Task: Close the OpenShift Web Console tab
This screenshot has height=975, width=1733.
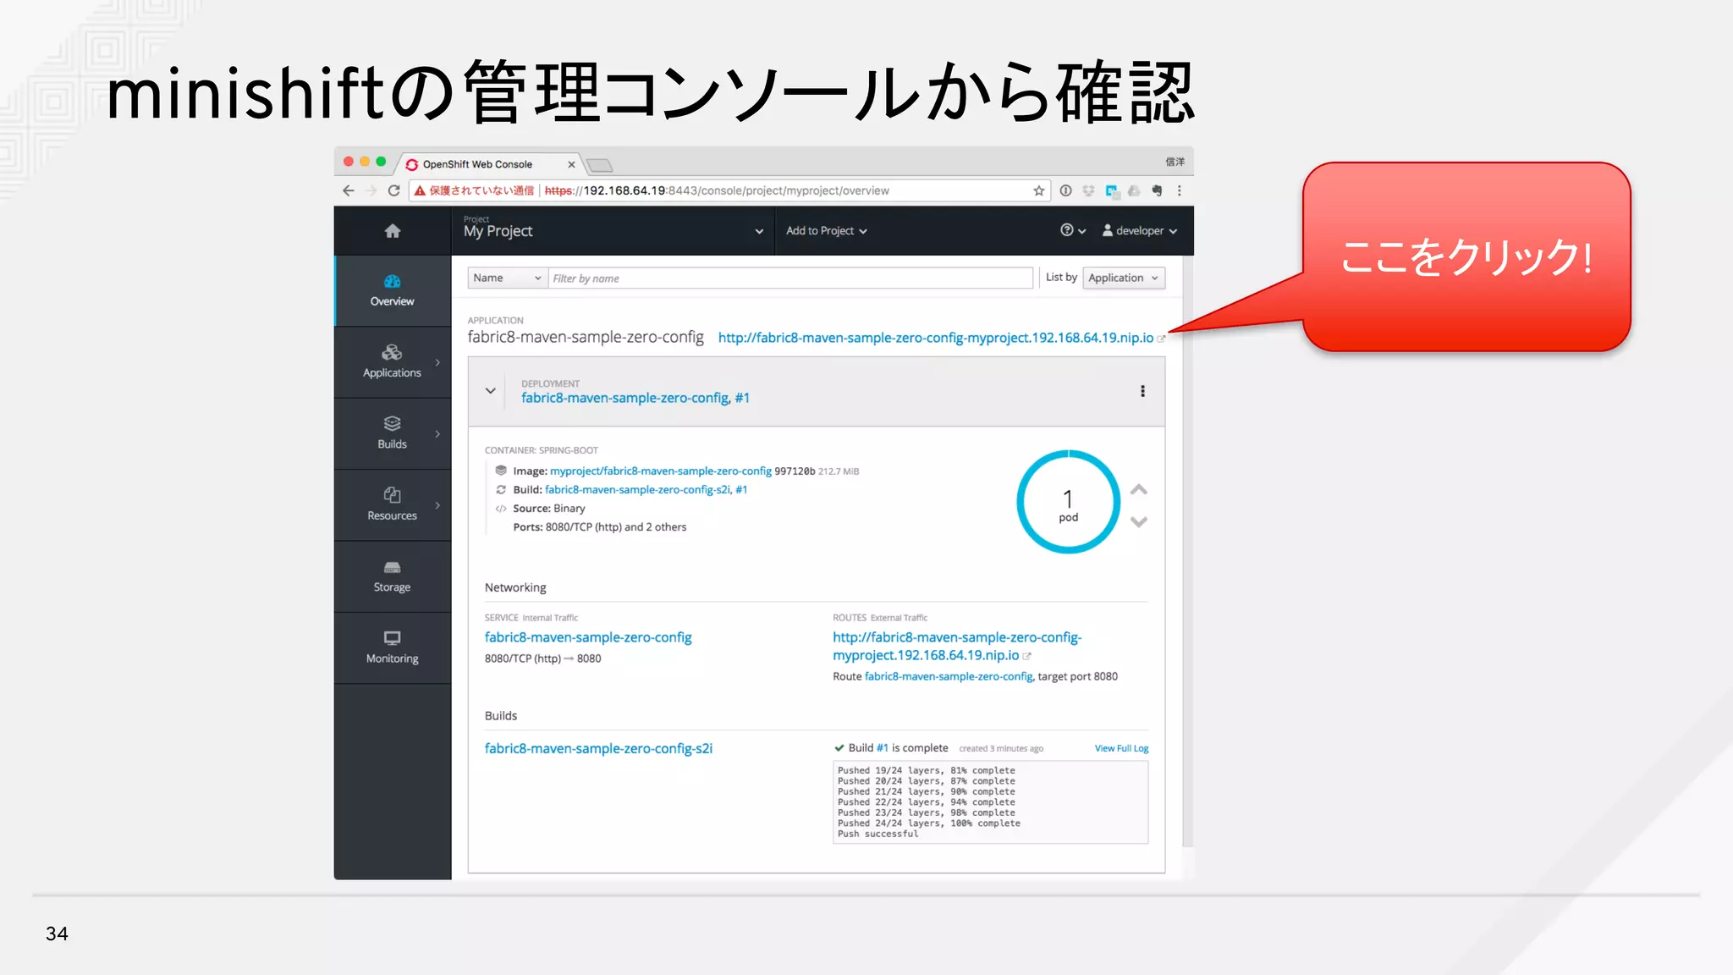Action: [x=571, y=164]
